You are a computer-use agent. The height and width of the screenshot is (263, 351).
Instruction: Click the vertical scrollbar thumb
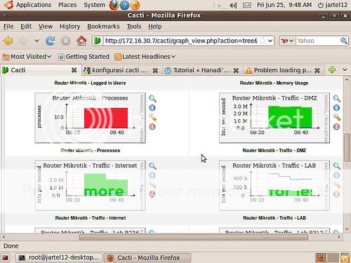point(347,148)
